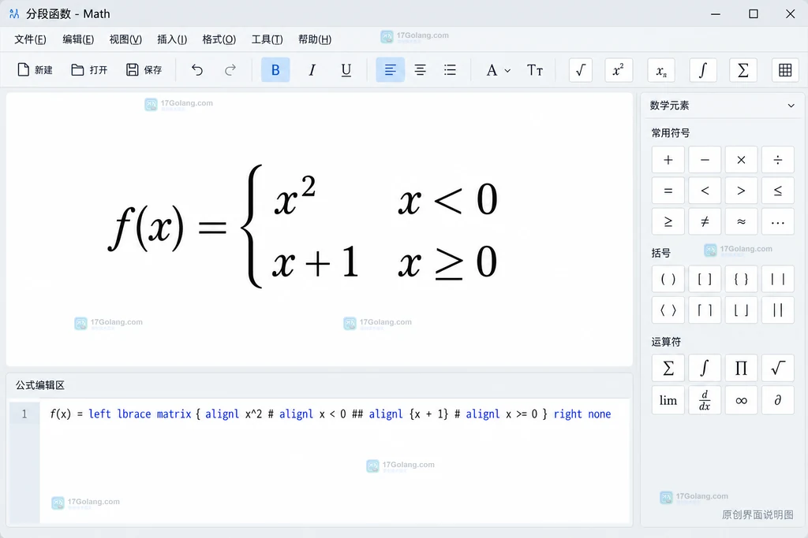Insert the minus symbol
Viewport: 808px width, 538px height.
tap(705, 160)
